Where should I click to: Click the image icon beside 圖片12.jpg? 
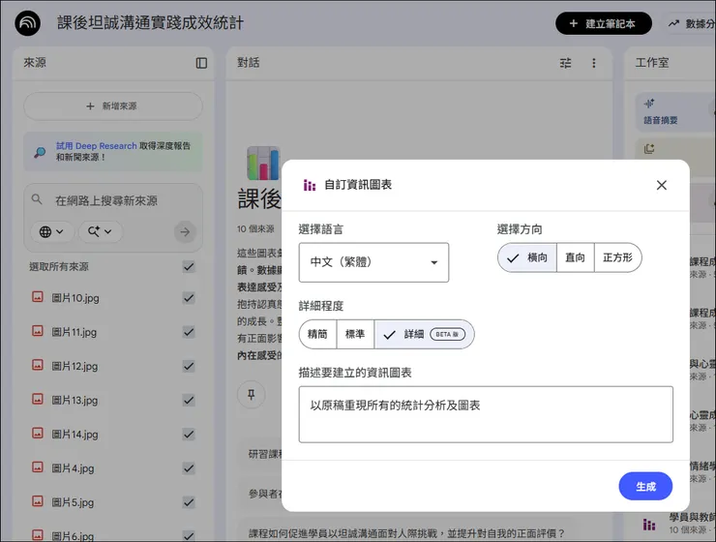click(38, 365)
